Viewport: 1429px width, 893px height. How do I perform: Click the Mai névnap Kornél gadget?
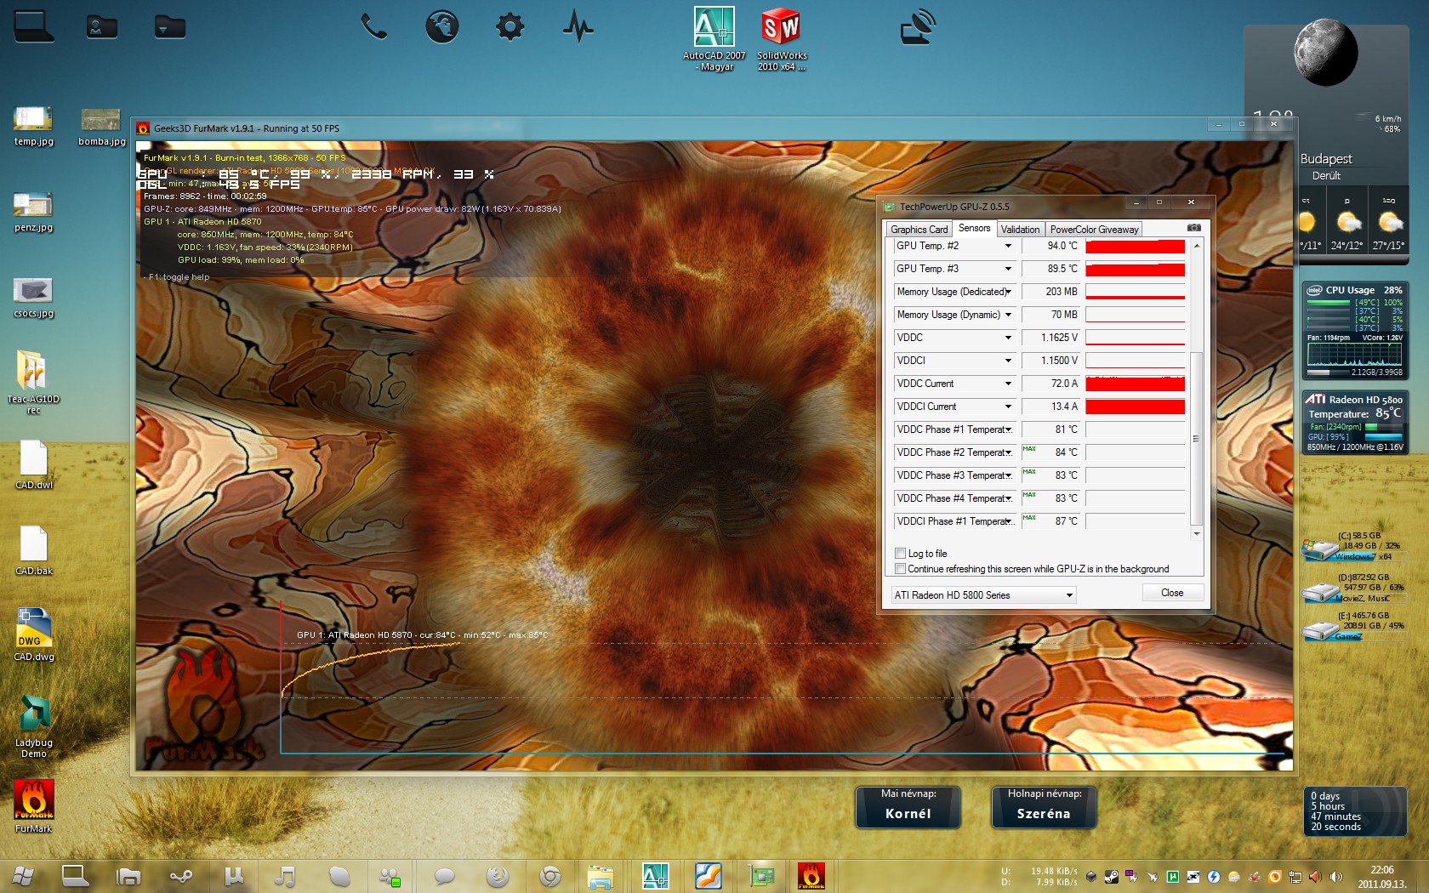pyautogui.click(x=908, y=806)
